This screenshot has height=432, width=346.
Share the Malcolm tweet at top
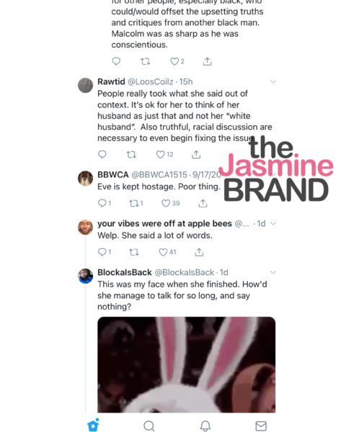[207, 61]
